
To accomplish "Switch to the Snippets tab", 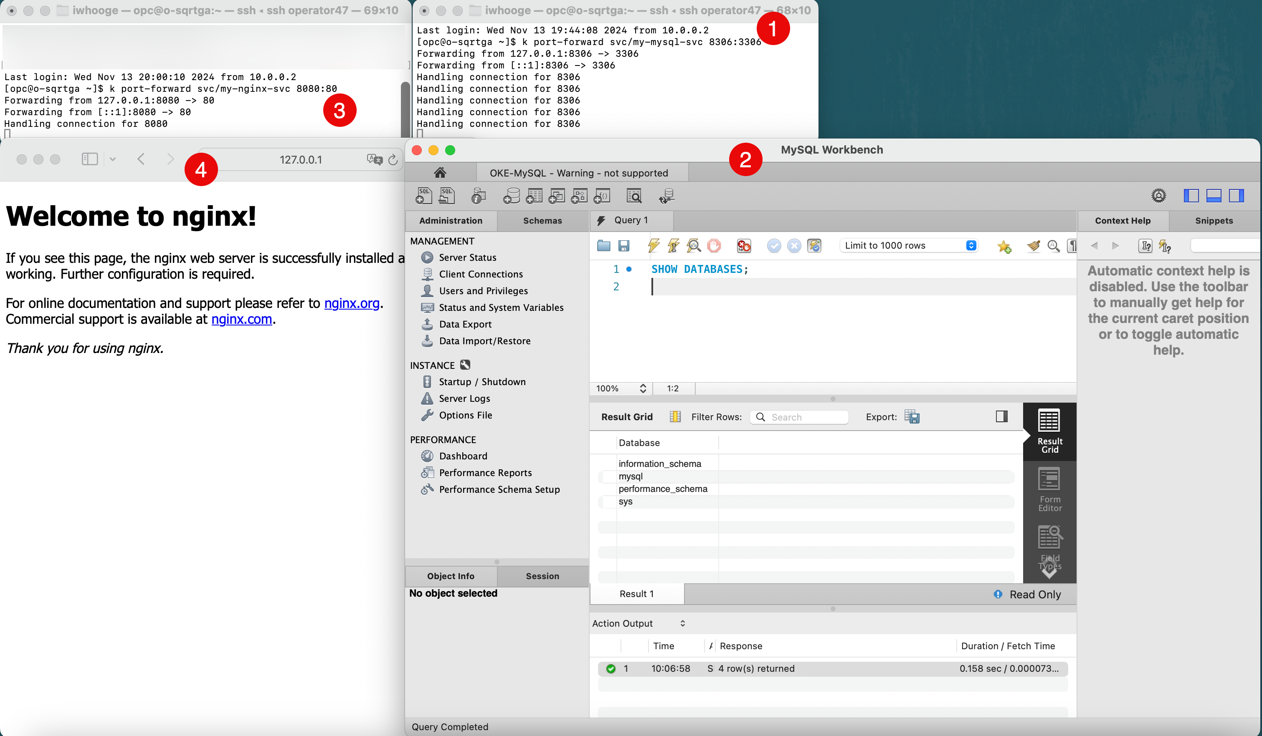I will tap(1214, 221).
